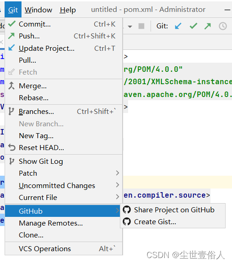The width and height of the screenshot is (232, 264).
Task: Select the Current File submenu entry
Action: point(64,198)
